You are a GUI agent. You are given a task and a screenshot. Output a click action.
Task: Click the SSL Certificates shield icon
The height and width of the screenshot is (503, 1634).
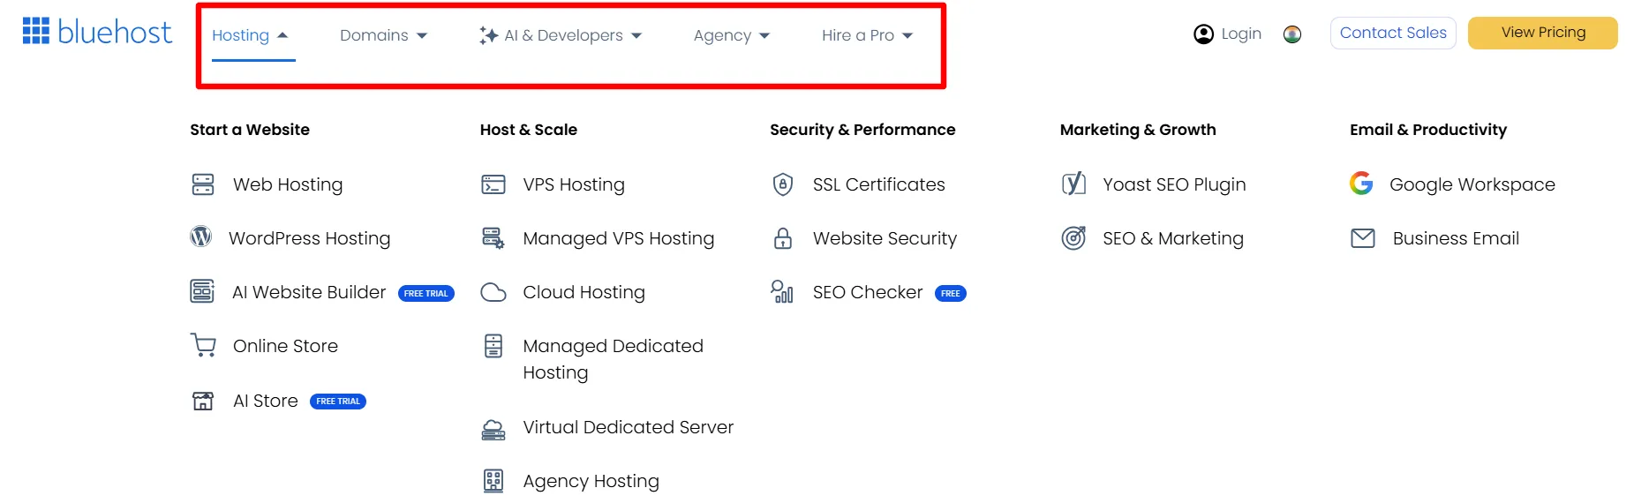(x=783, y=184)
